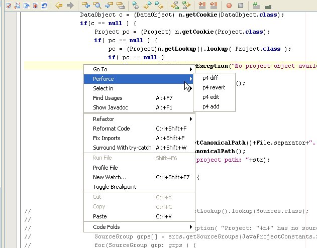Click the yellow Back arrow in the toolbar
Screen dimensions: 317x248
coord(59,5)
